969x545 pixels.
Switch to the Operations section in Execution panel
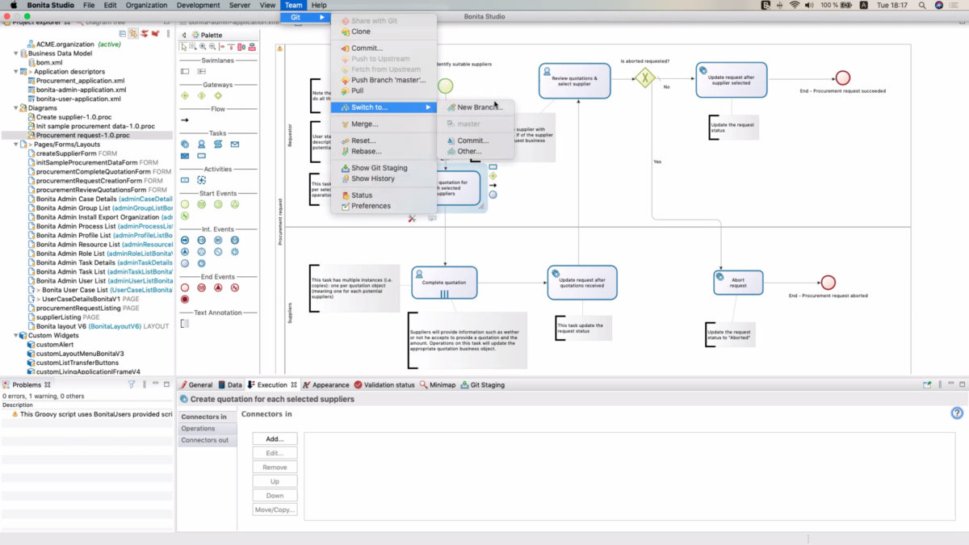click(203, 427)
